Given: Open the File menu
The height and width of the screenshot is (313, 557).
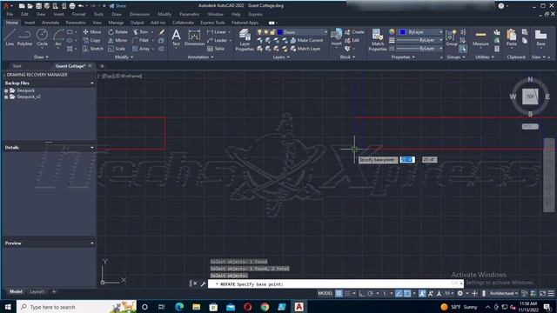Looking at the screenshot, I should pyautogui.click(x=10, y=14).
